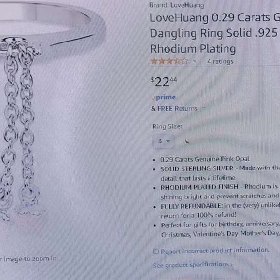
Task: Open the Ring Size dropdown showing 8
Action: tap(163, 141)
